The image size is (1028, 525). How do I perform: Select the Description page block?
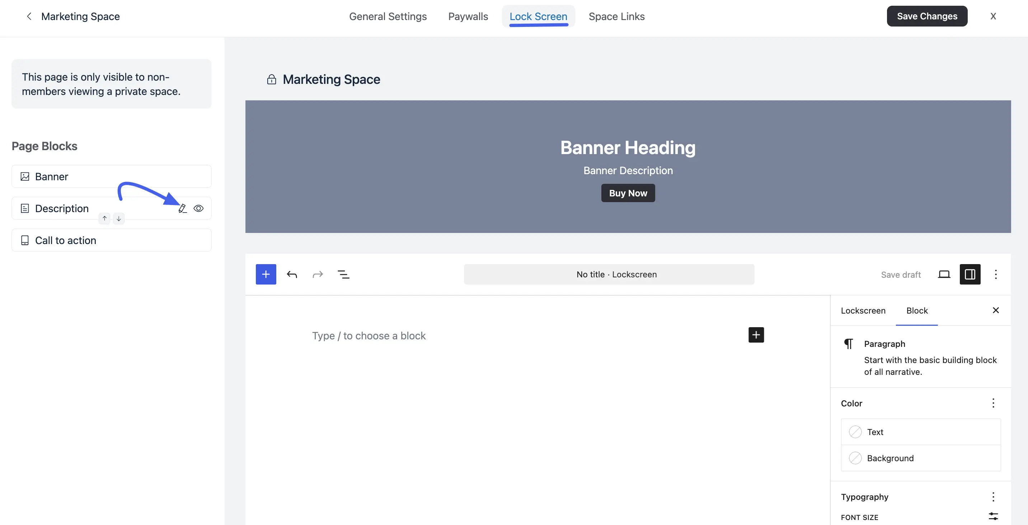tap(111, 208)
